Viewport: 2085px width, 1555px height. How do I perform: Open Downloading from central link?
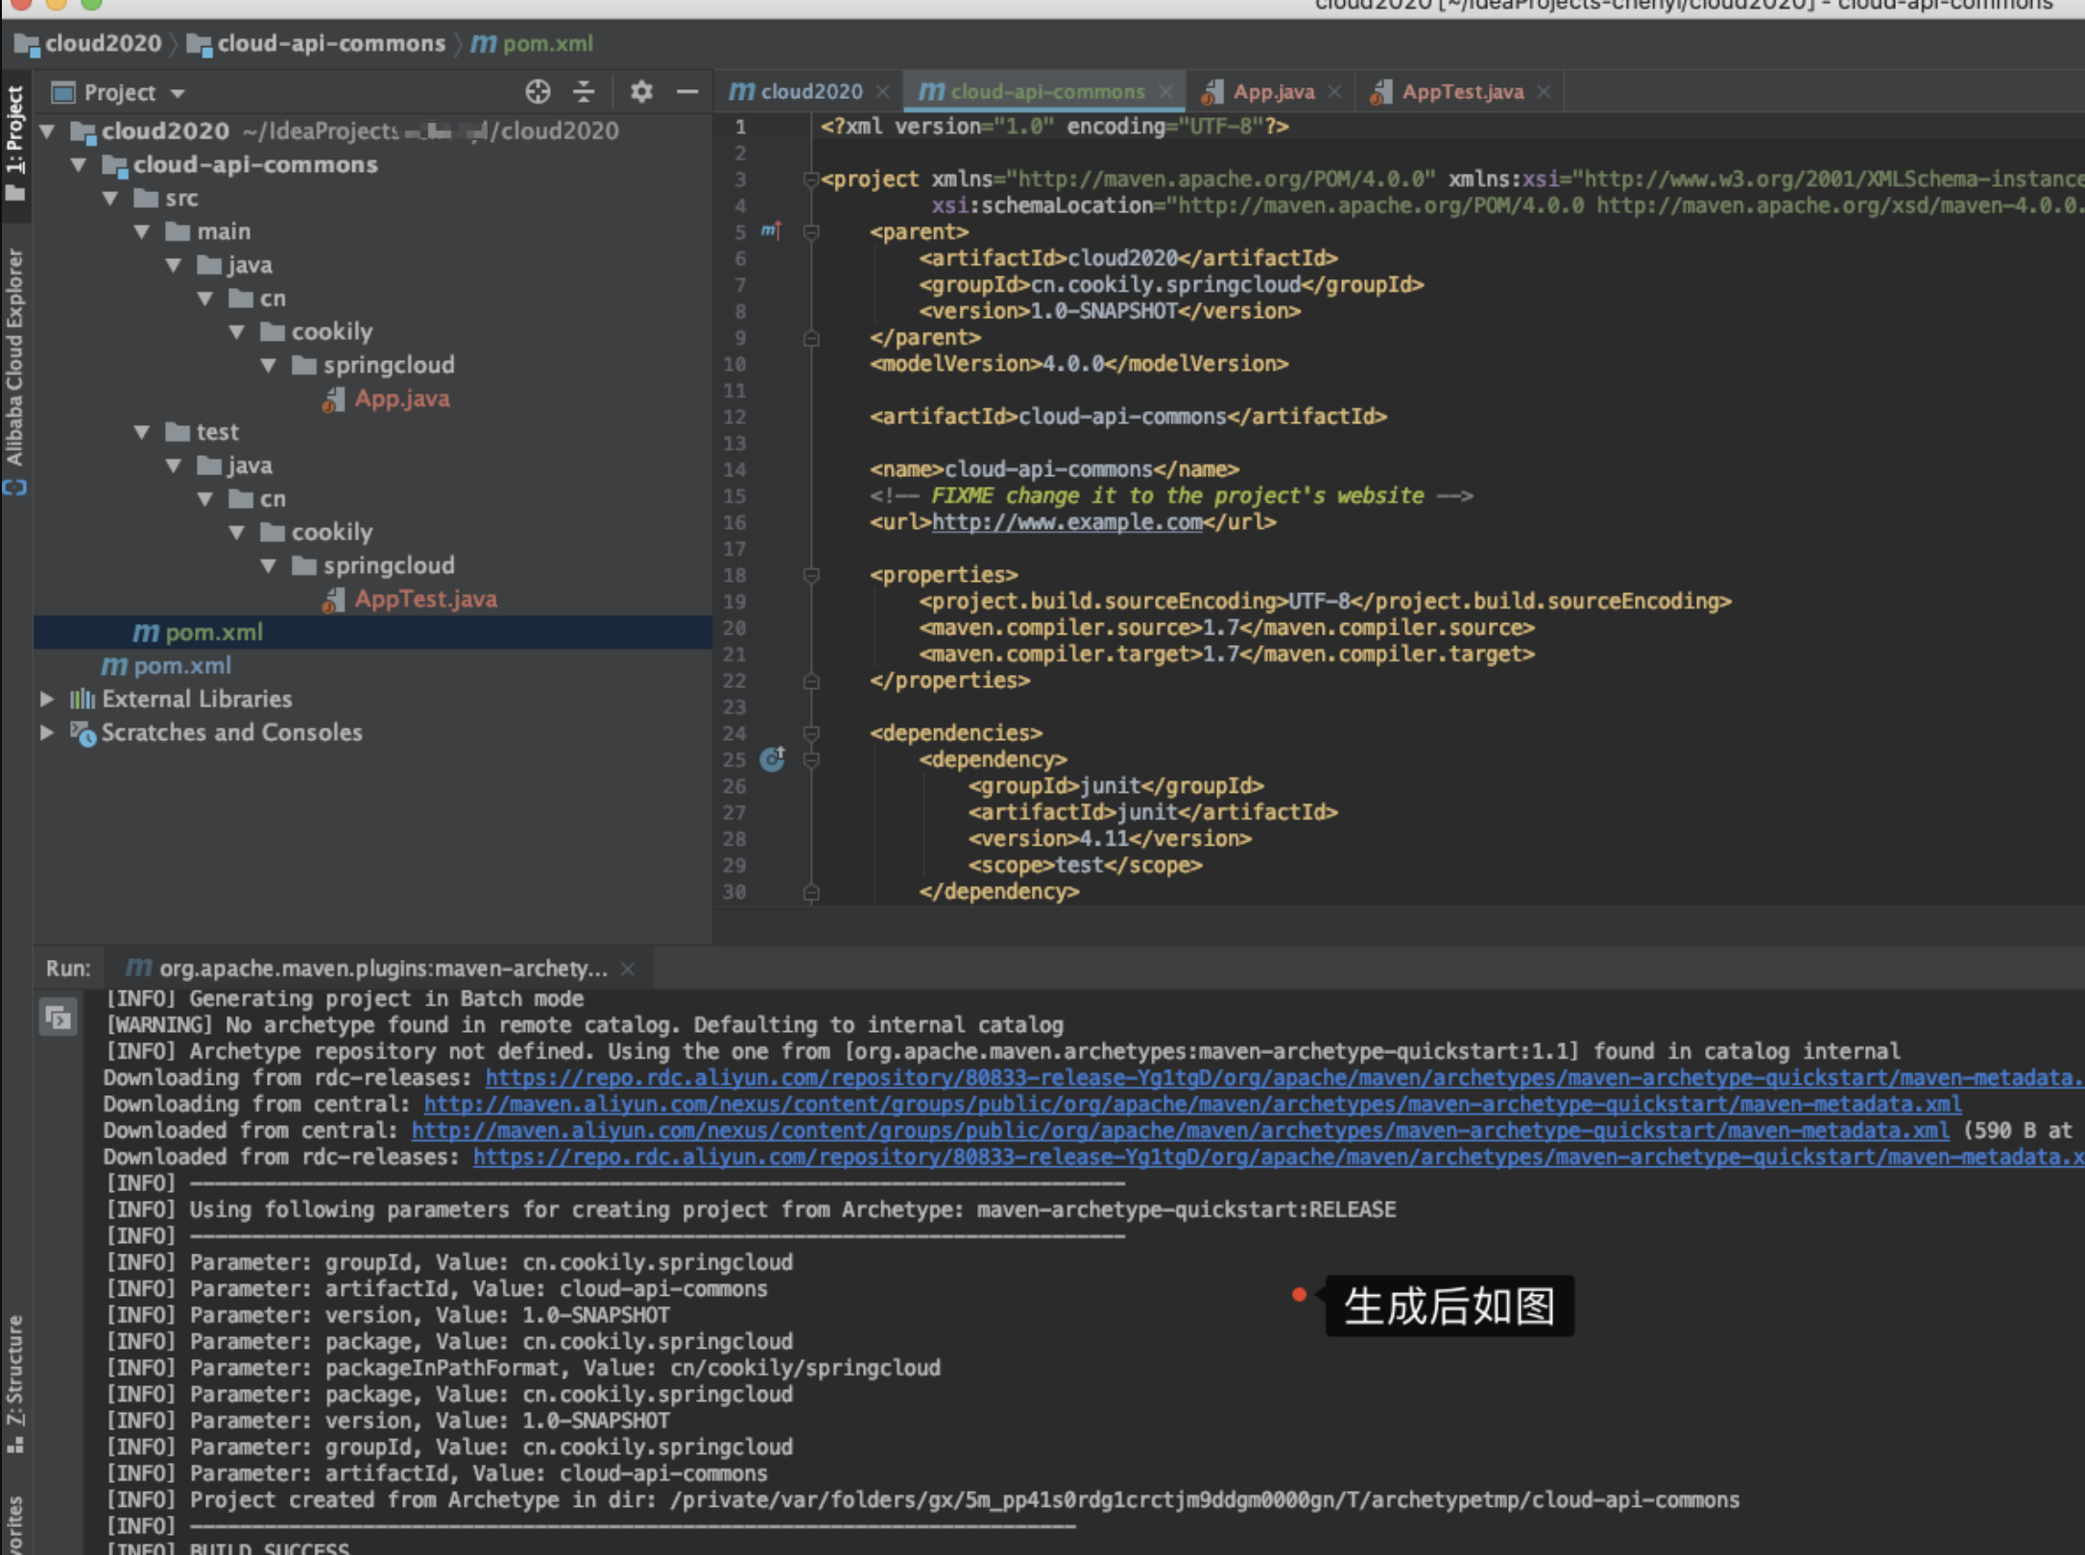point(1192,1105)
